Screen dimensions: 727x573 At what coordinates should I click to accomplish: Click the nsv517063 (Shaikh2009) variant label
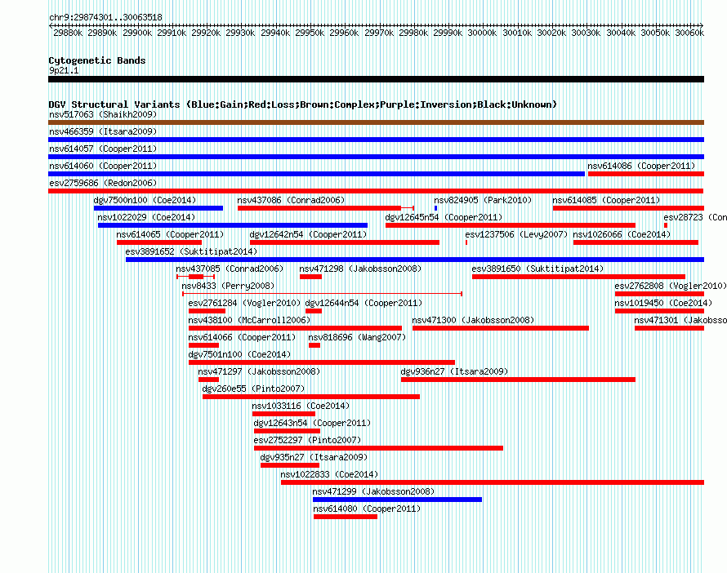103,114
